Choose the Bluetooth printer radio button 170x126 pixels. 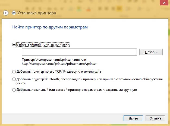click(14, 79)
